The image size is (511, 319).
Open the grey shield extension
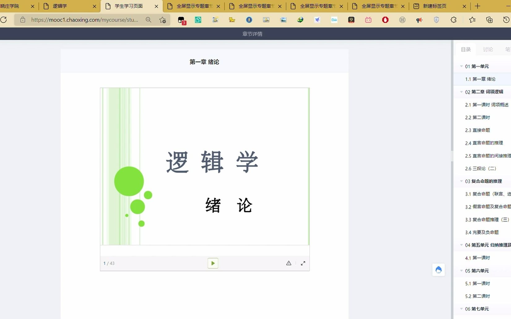coord(436,20)
